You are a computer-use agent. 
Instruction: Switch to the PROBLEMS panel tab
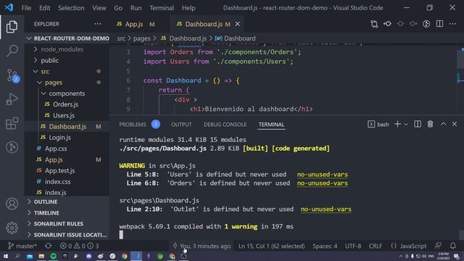coord(133,125)
